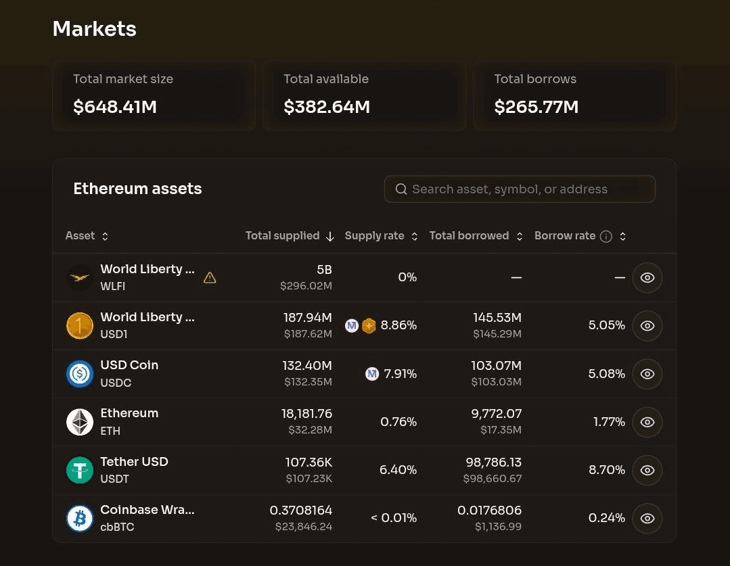Click the orange hexagon reward icon on USD1
Viewport: 730px width, 566px height.
(369, 326)
